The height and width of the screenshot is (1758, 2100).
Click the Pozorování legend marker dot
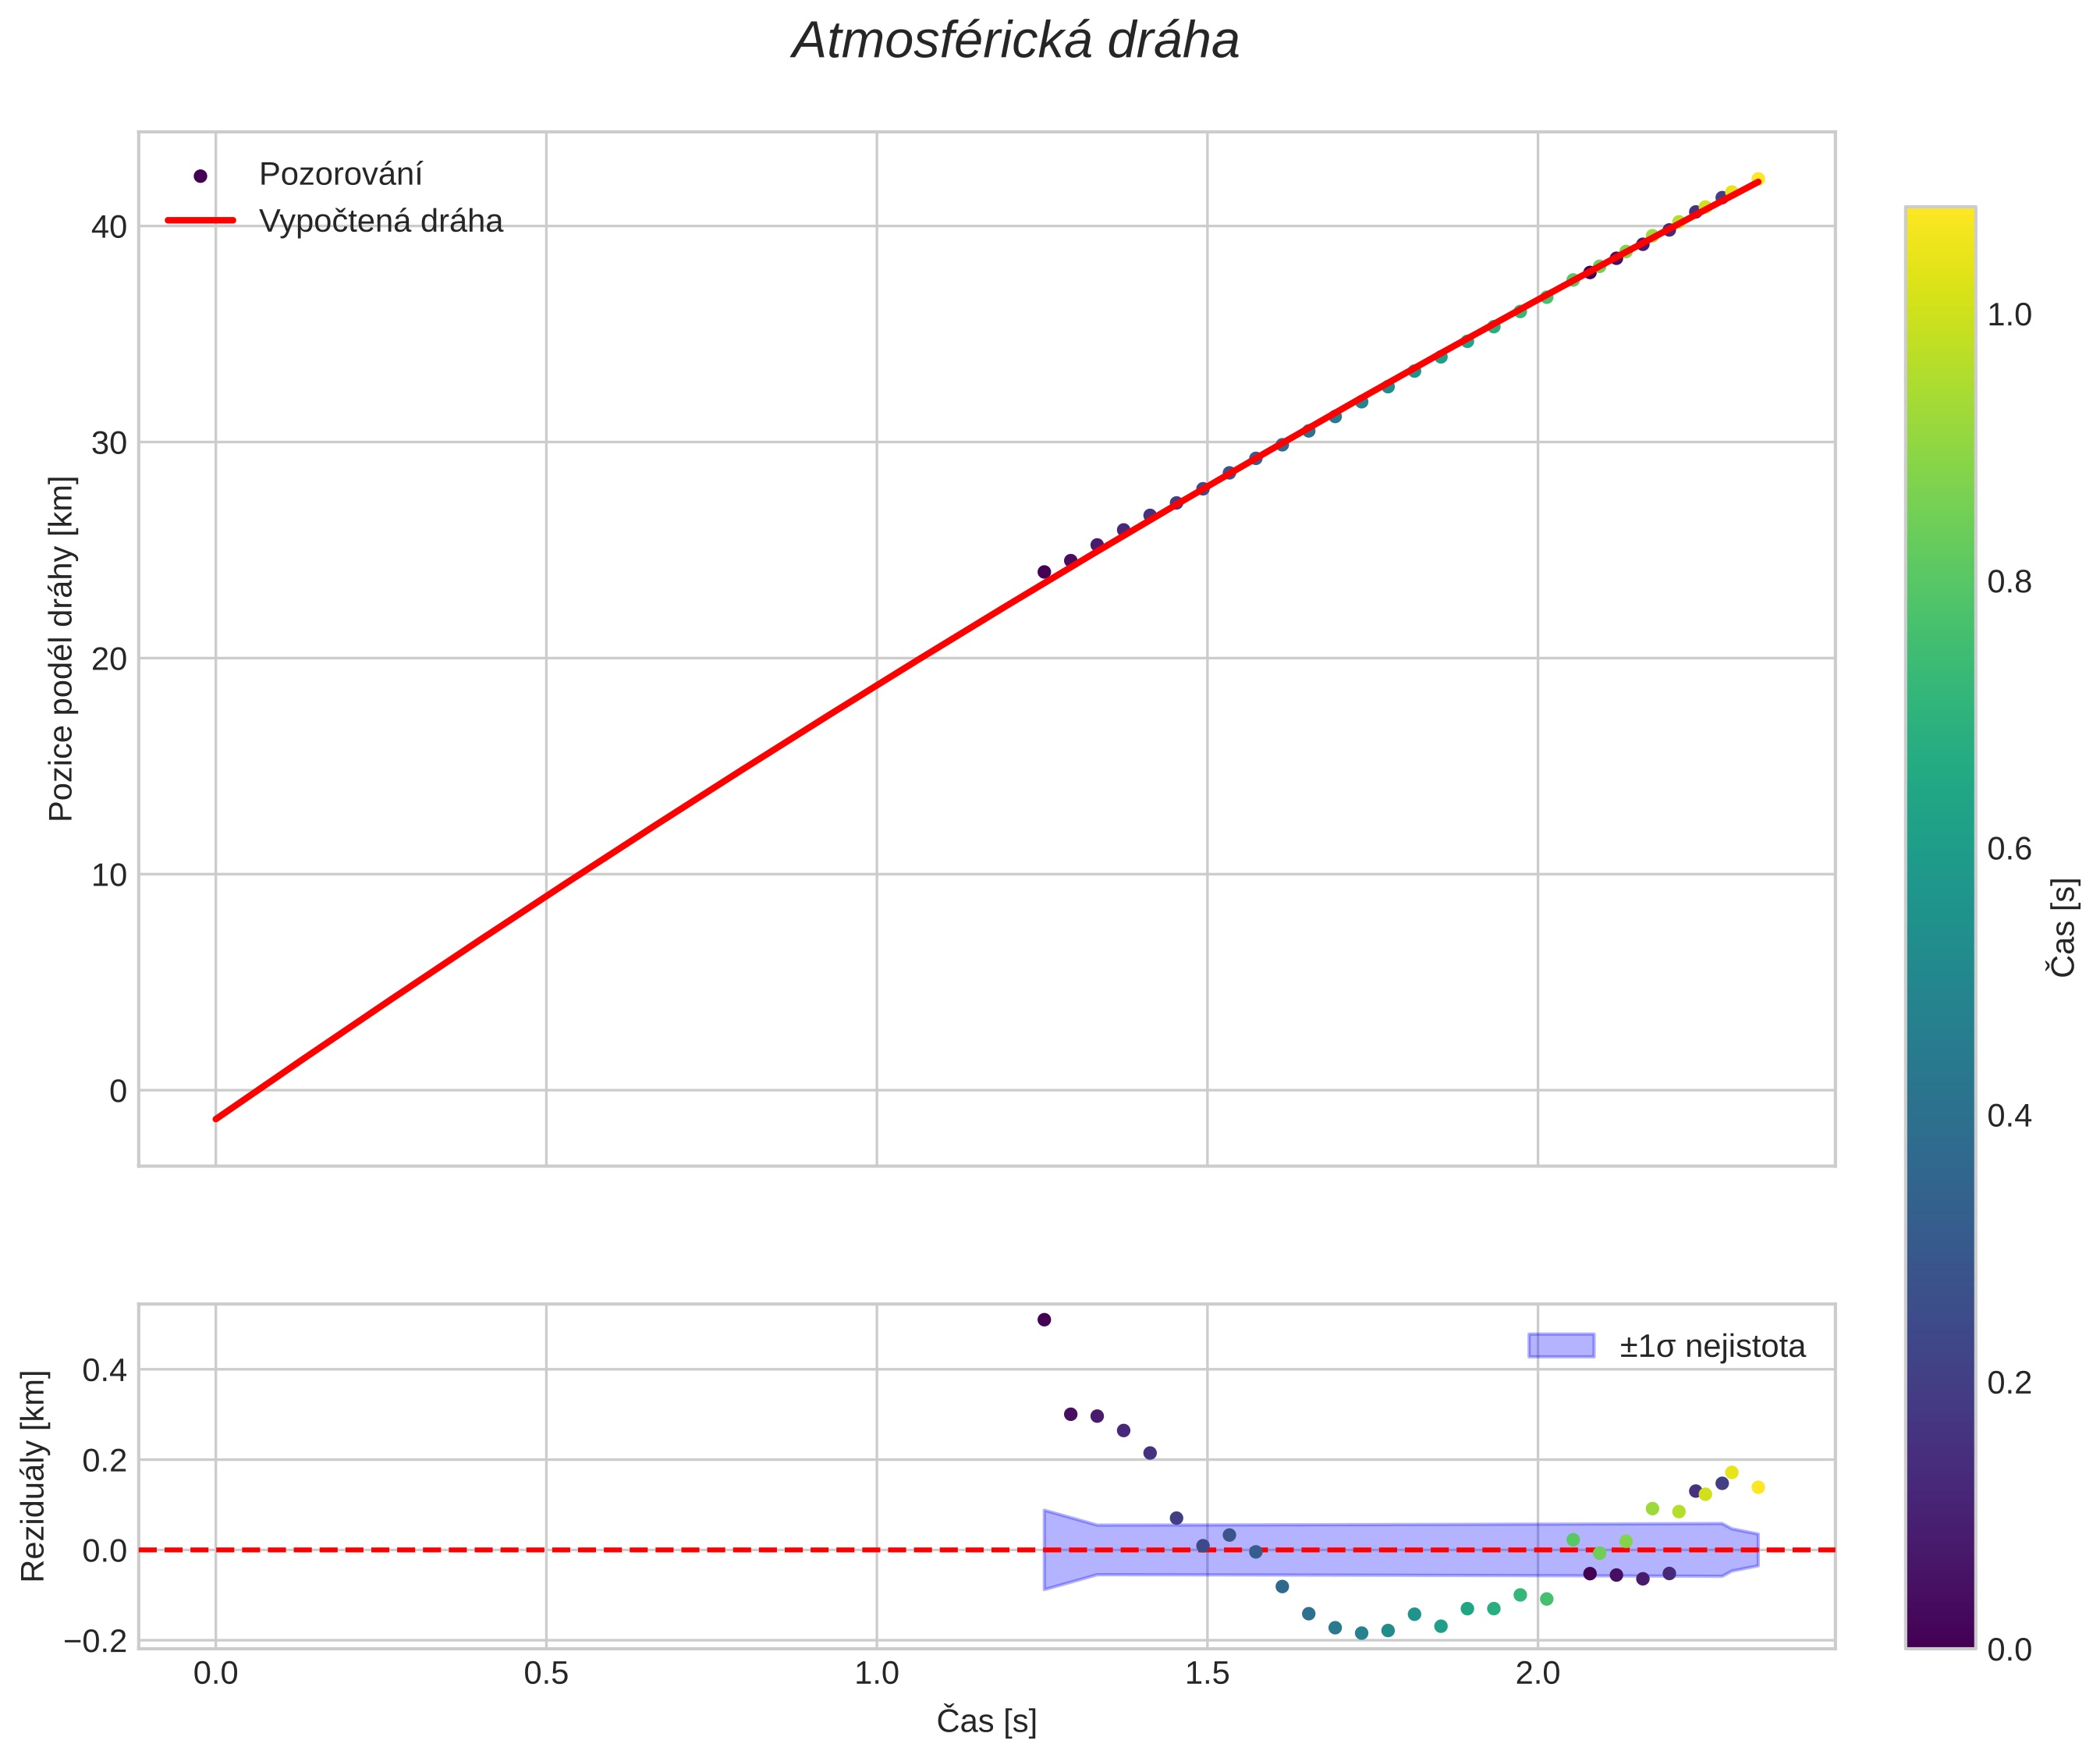point(200,176)
